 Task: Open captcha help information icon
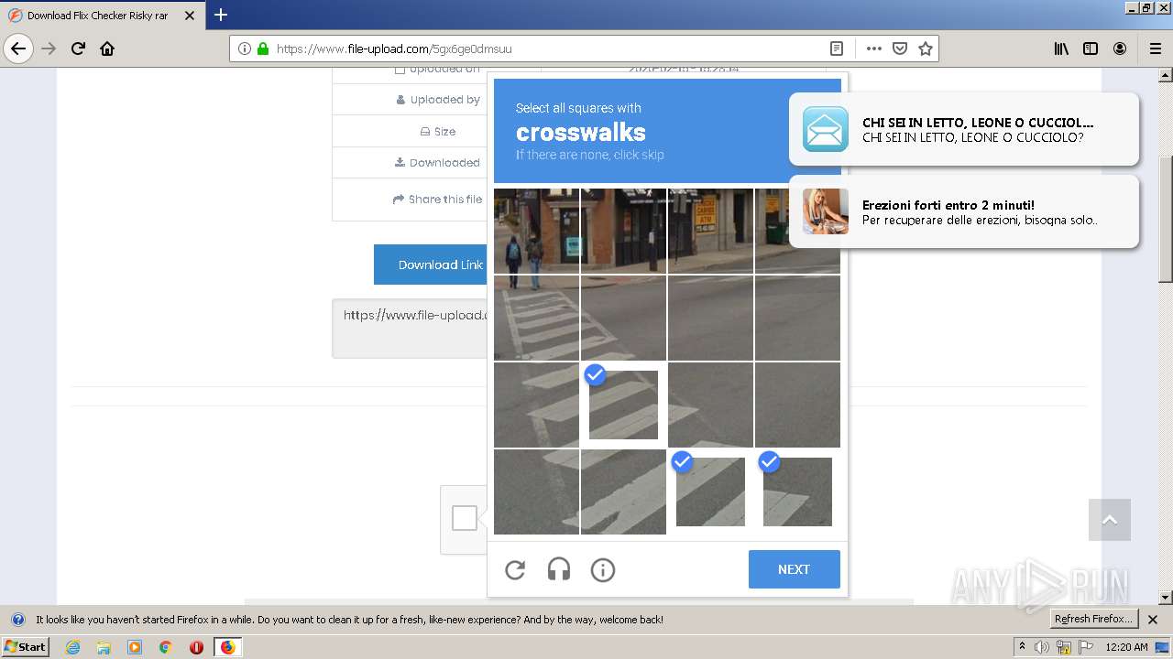603,570
